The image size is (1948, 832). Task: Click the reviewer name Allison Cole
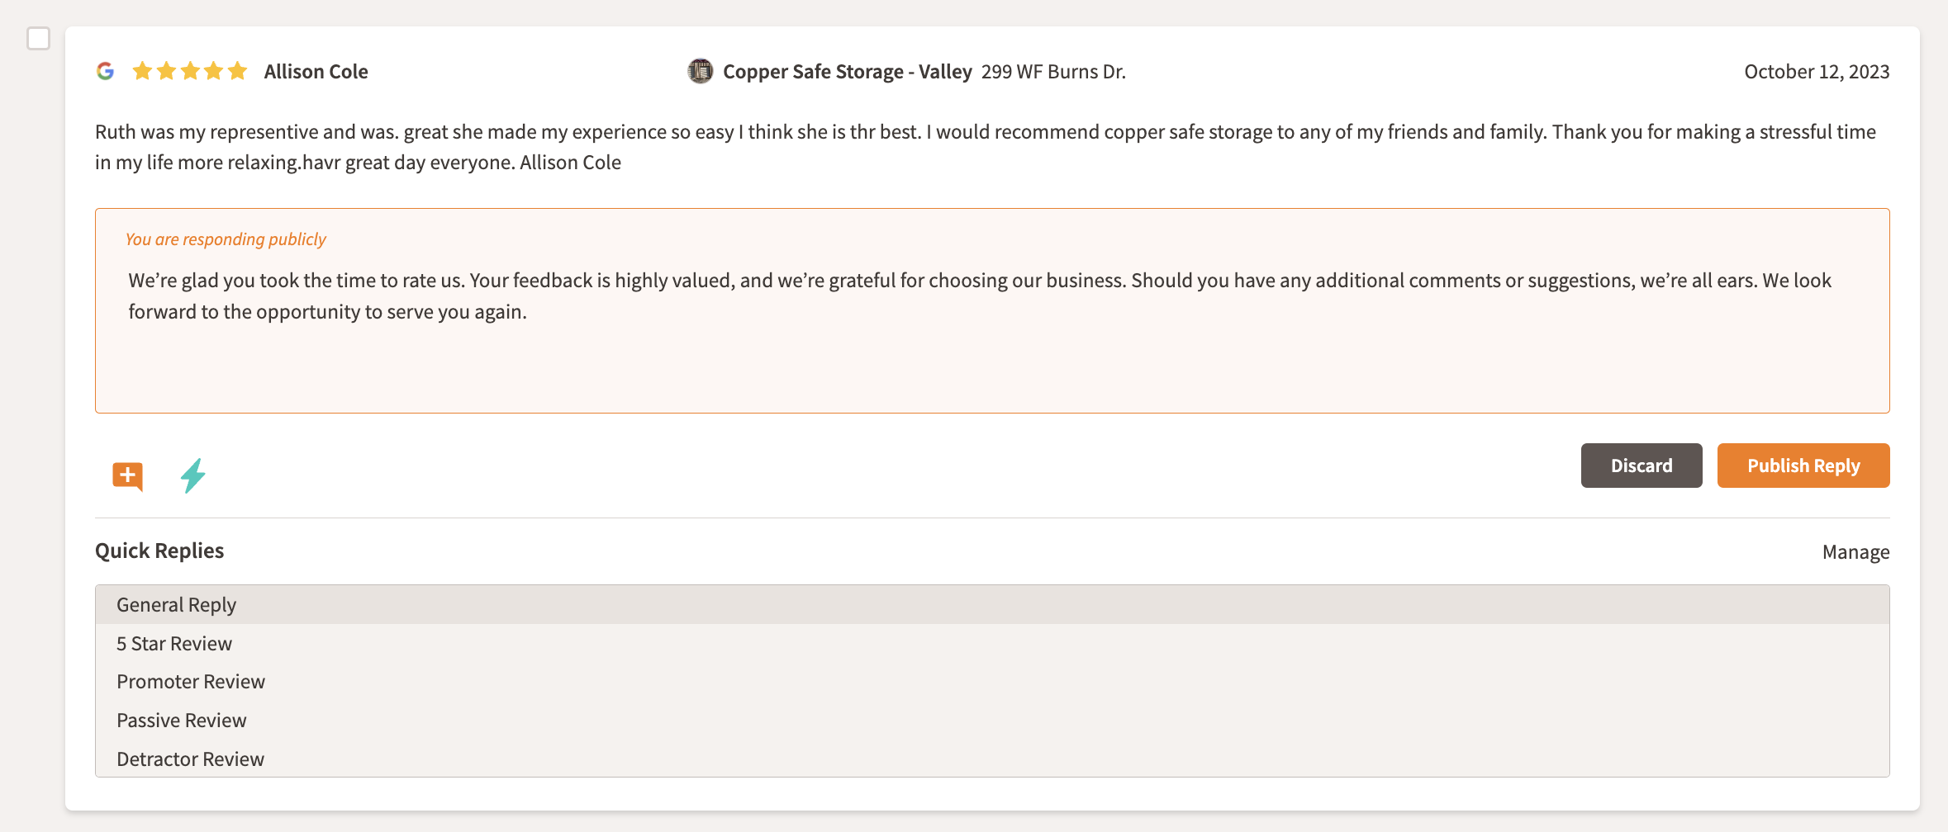[316, 72]
